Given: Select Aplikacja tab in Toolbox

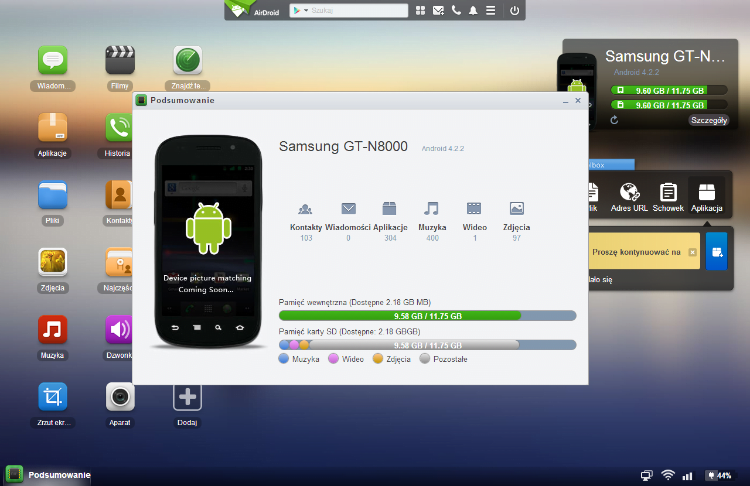Looking at the screenshot, I should 707,196.
